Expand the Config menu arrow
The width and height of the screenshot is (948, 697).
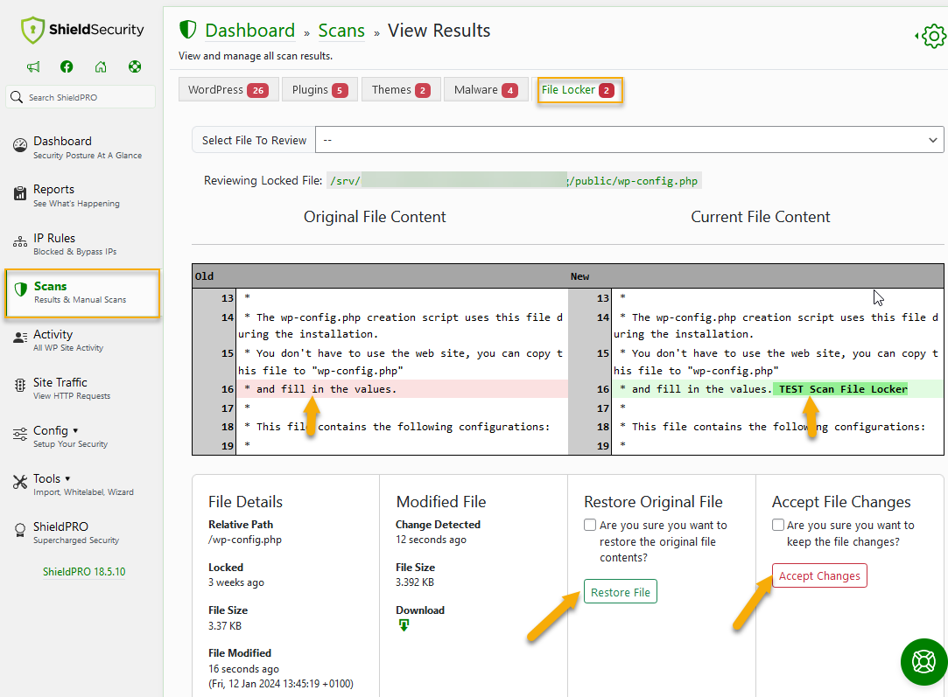[x=75, y=430]
